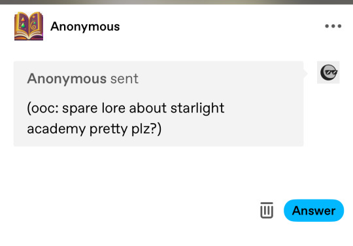Click the grey strip at window top
This screenshot has height=246, width=353.
pyautogui.click(x=176, y=2)
